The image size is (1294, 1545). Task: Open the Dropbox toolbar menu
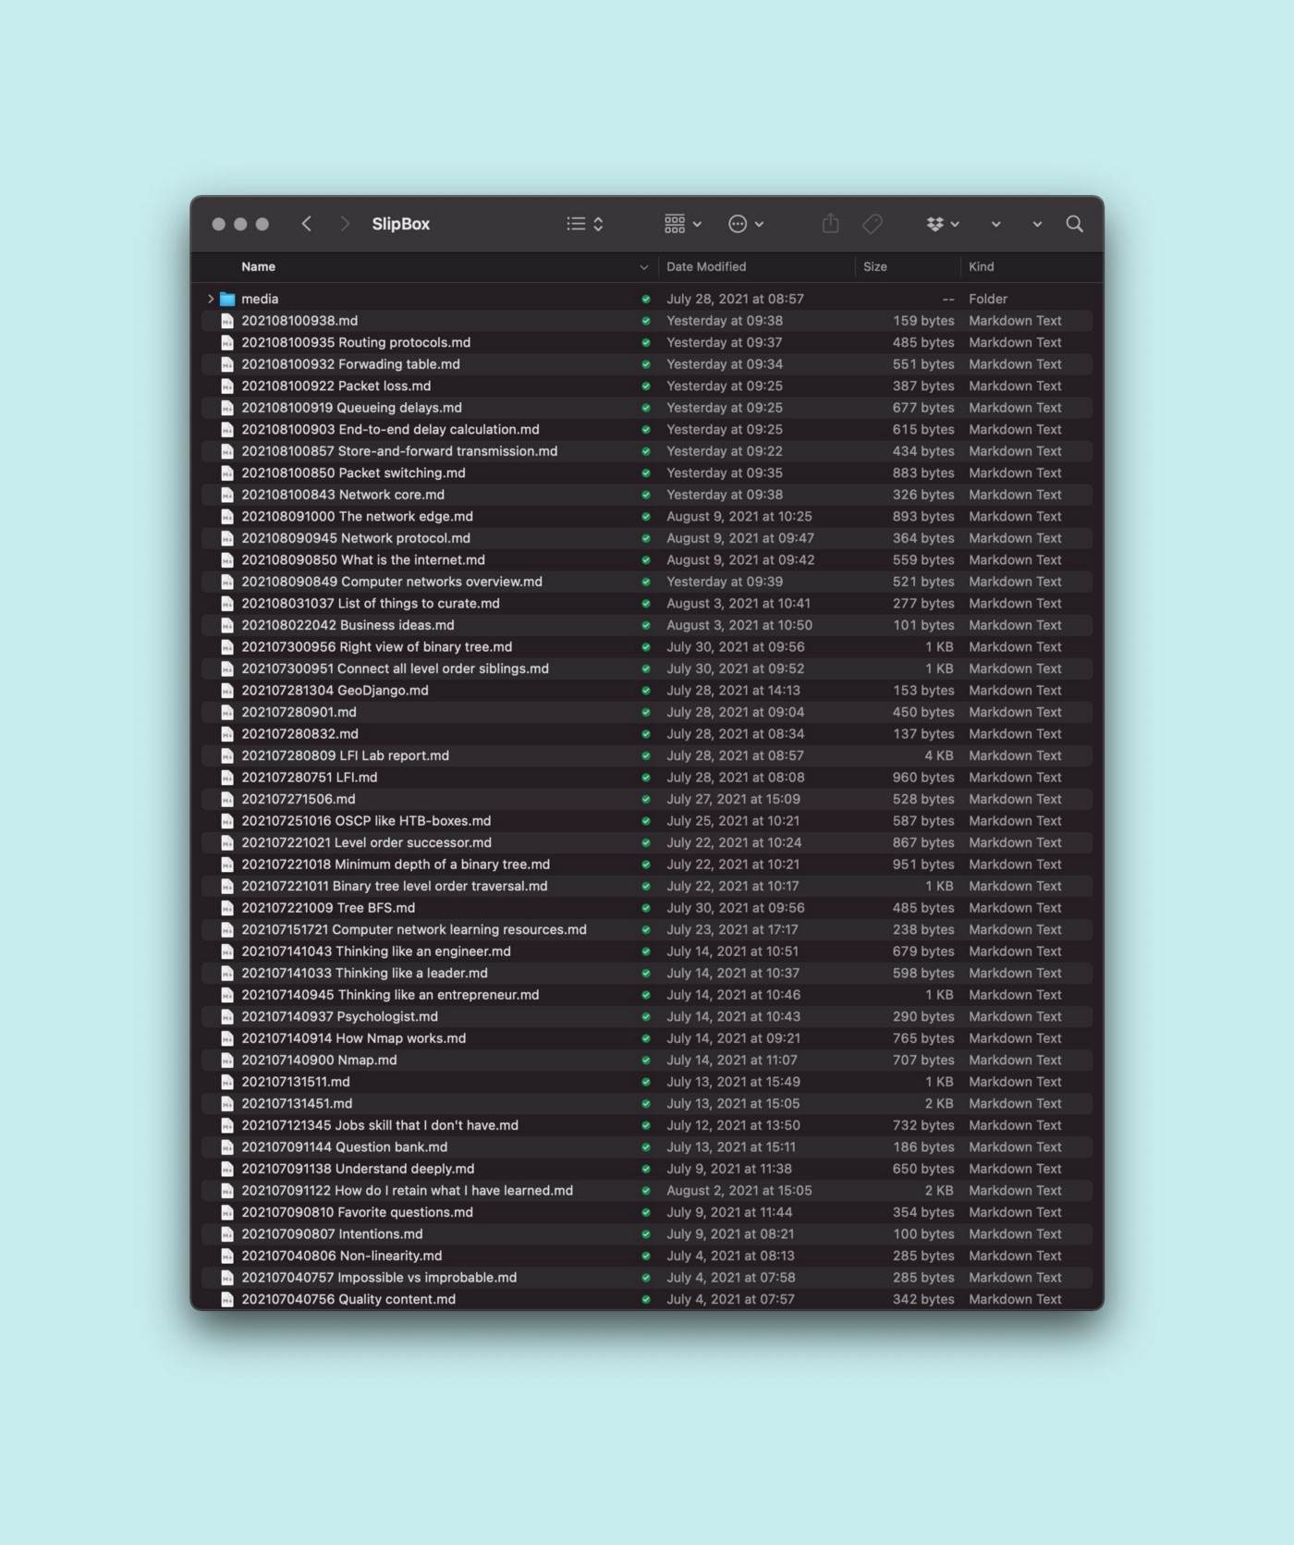942,224
